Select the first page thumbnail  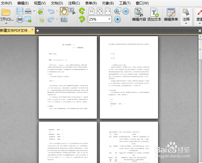pyautogui.click(x=68, y=77)
